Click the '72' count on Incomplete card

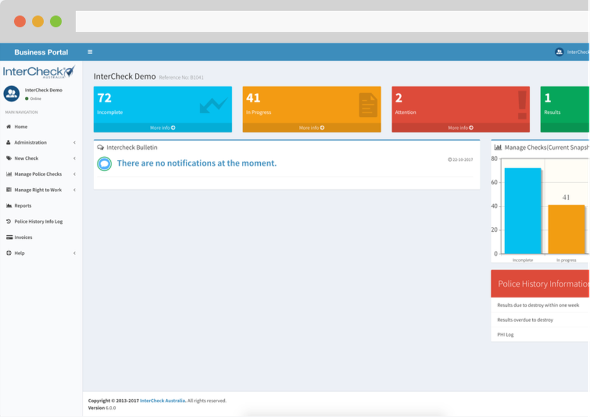click(x=104, y=98)
